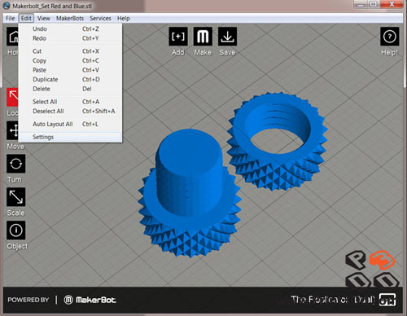
Task: Click the red Look tool icon
Action: click(x=12, y=97)
